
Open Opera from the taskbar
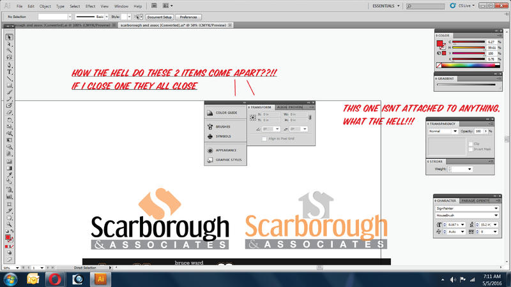click(x=55, y=279)
